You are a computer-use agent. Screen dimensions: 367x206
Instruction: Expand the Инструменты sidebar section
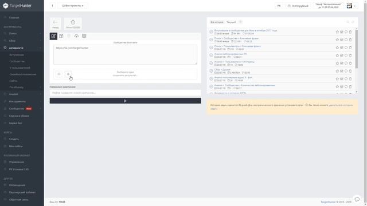tap(22, 101)
